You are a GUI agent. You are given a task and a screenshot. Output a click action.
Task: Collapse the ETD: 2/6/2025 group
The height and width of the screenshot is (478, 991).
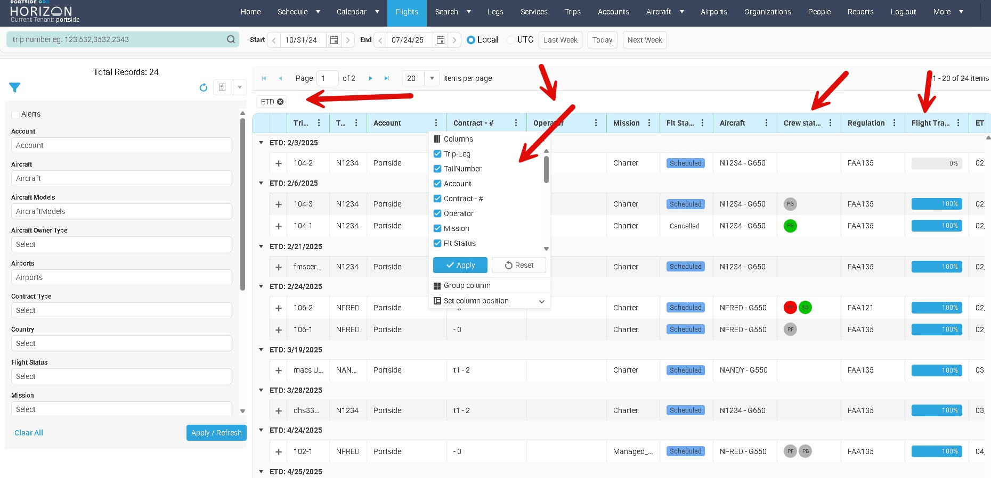[261, 183]
